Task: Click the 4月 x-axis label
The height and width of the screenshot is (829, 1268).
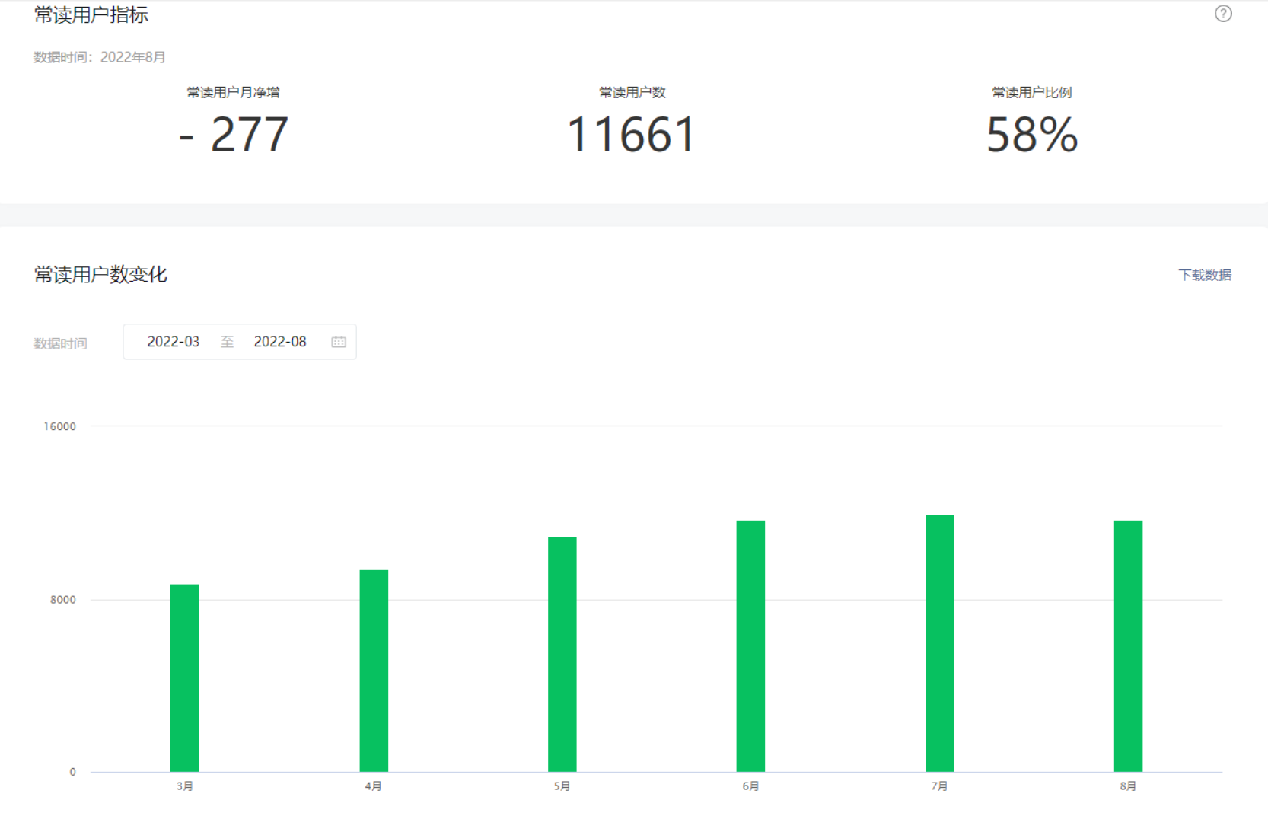Action: click(374, 786)
